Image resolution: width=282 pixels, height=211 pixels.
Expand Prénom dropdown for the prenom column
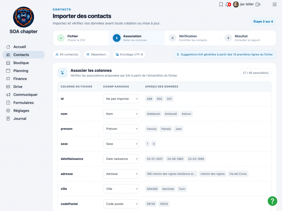(x=121, y=129)
